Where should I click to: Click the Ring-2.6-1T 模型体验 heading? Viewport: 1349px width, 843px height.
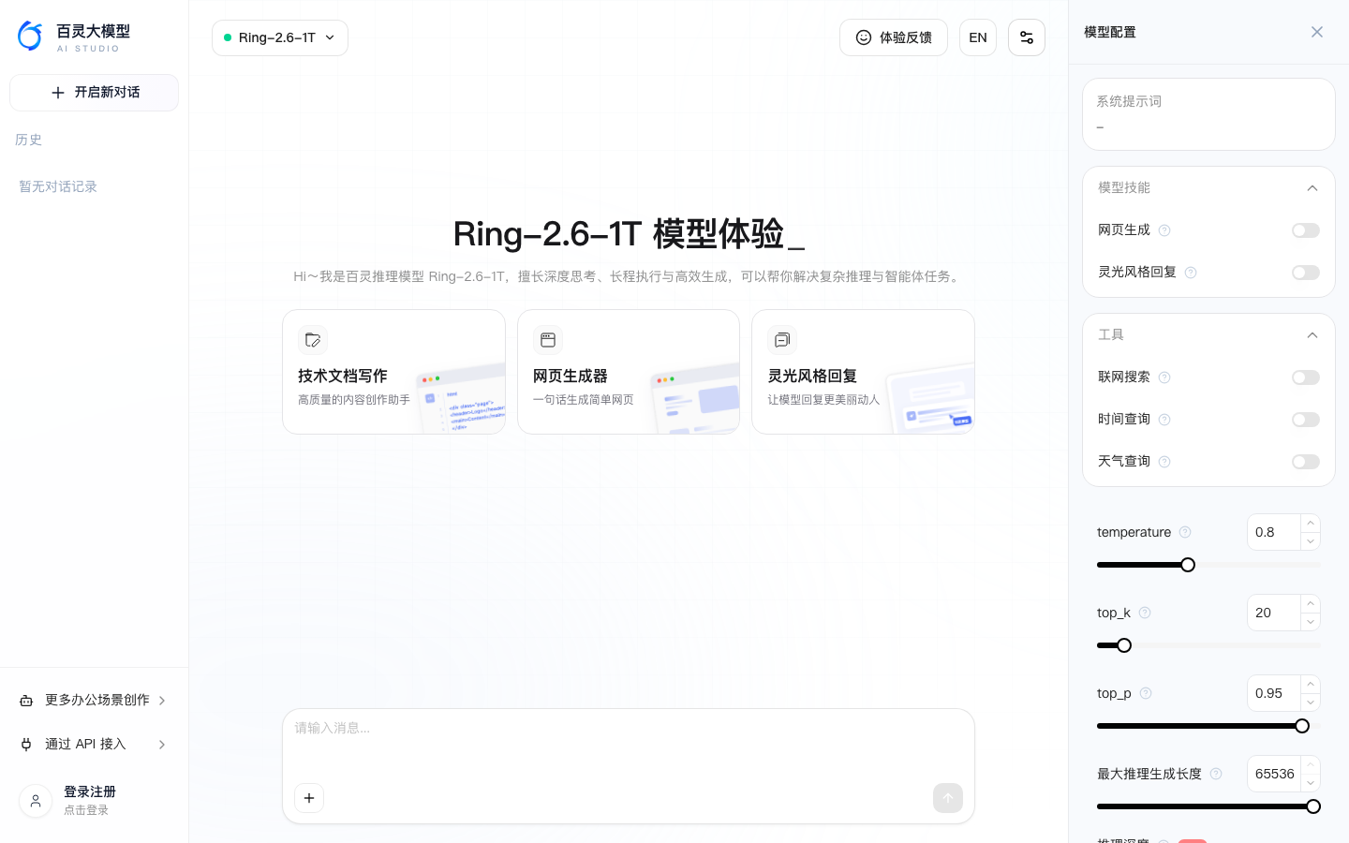pyautogui.click(x=629, y=234)
